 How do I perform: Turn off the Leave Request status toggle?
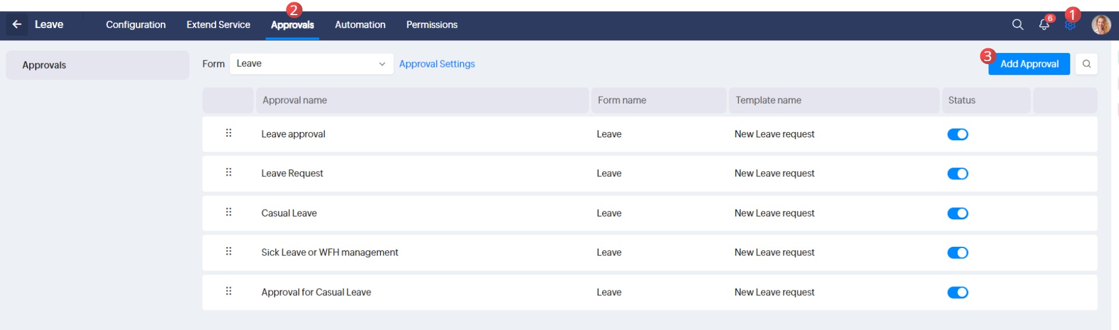click(958, 173)
